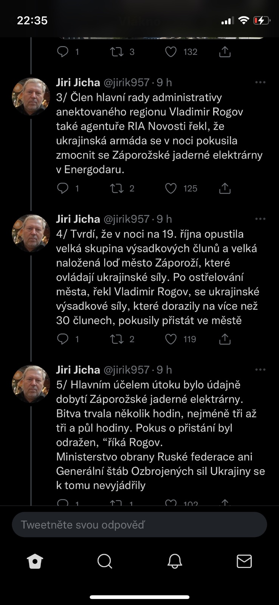The height and width of the screenshot is (605, 279).
Task: Reply to the tweet starting with 4/
Action: coord(63,339)
